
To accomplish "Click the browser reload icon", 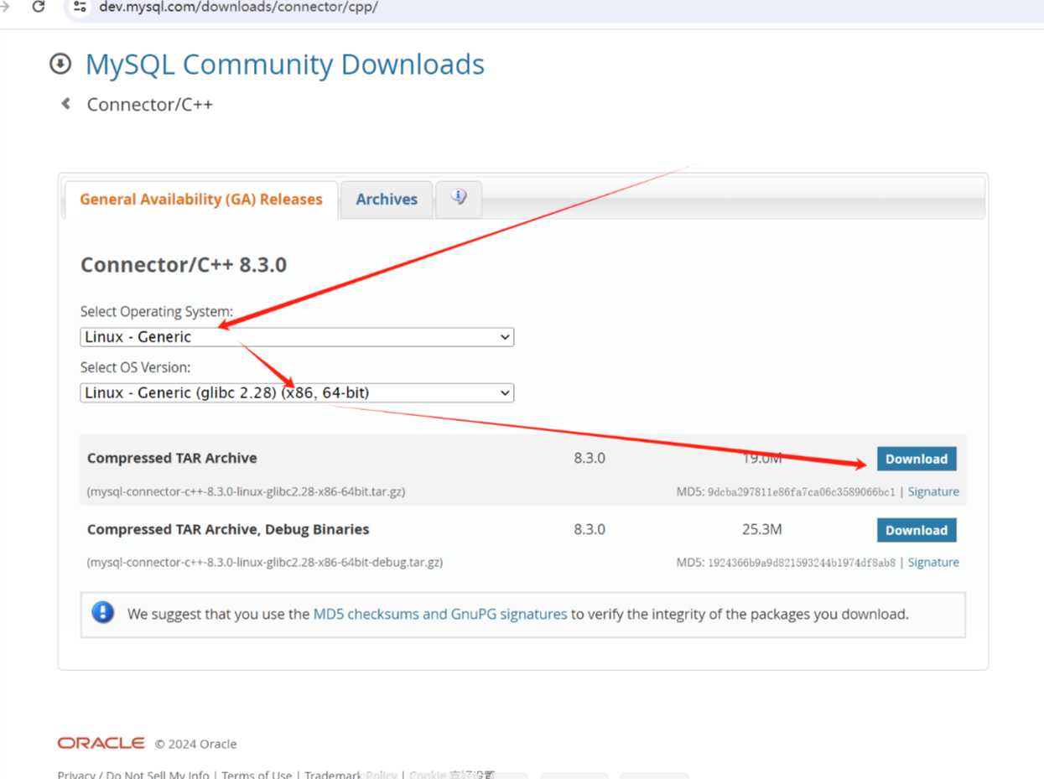I will click(38, 7).
